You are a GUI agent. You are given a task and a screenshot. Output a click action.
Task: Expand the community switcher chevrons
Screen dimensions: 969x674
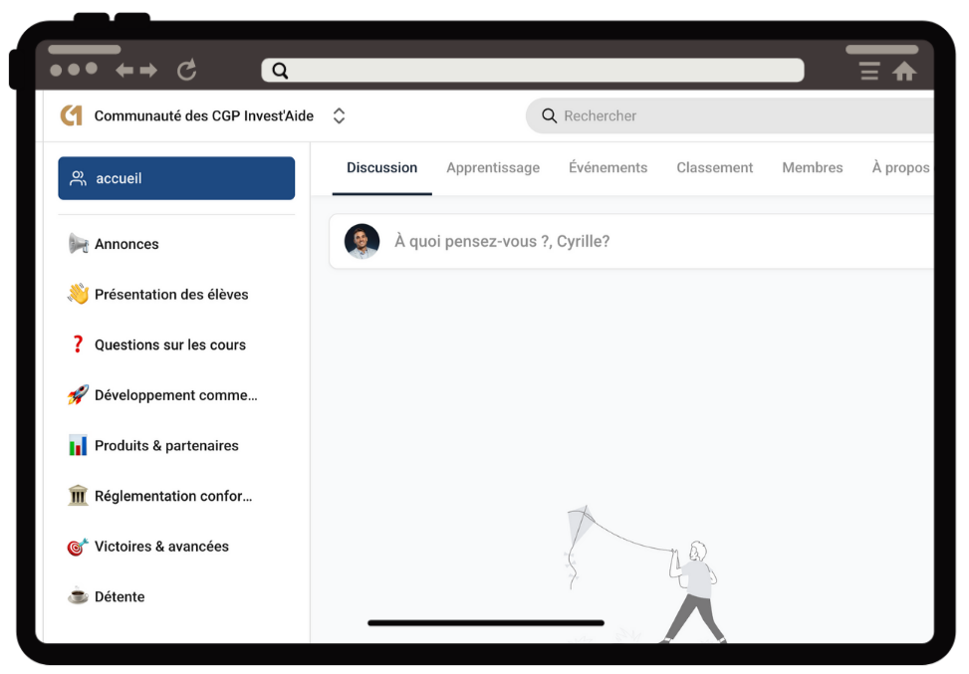pos(339,115)
